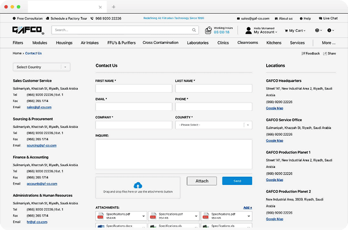This screenshot has width=348, height=230.
Task: Click the Phone input field
Action: tap(214, 107)
